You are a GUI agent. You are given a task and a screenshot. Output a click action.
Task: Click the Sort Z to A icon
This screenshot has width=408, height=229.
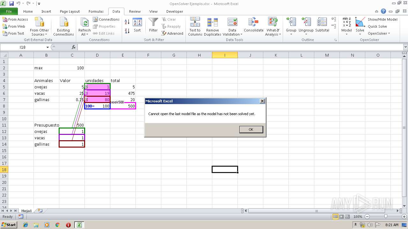click(x=127, y=31)
